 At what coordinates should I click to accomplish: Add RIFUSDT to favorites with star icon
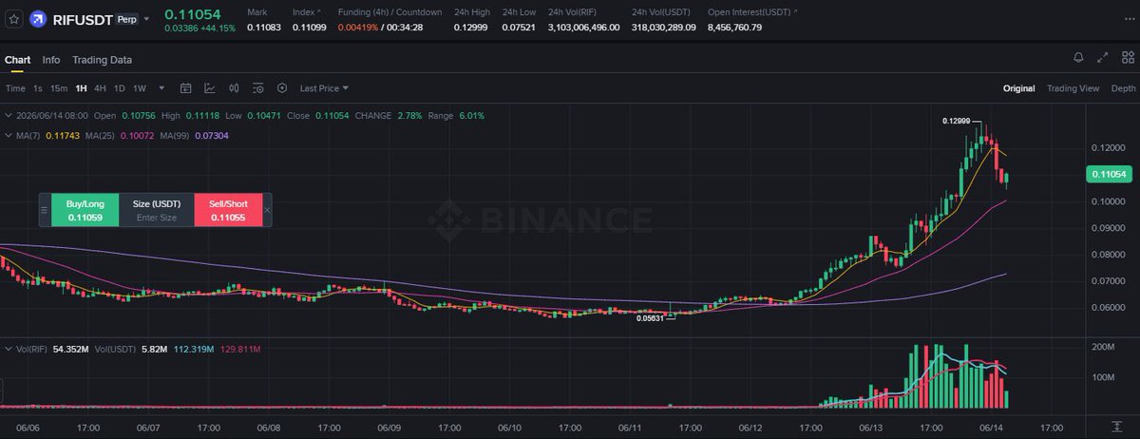[13, 18]
